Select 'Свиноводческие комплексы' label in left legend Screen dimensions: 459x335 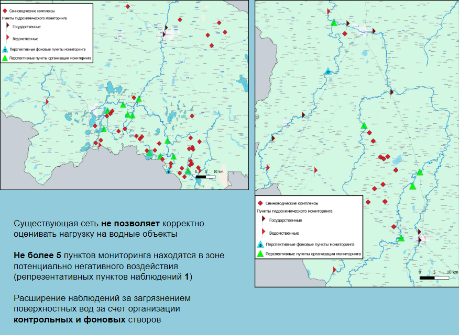pyautogui.click(x=32, y=11)
